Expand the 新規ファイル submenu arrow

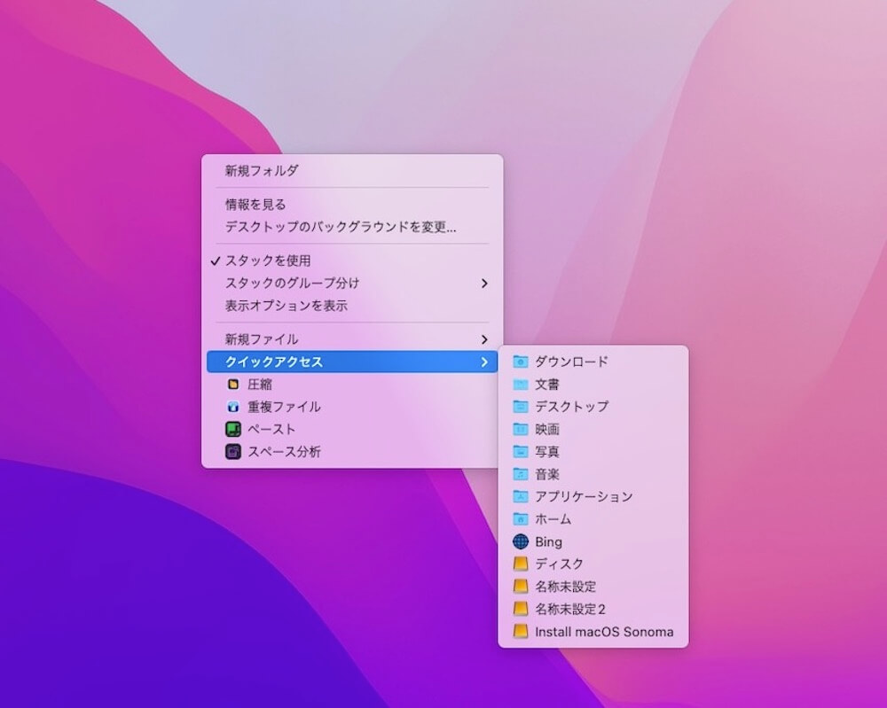[x=484, y=339]
